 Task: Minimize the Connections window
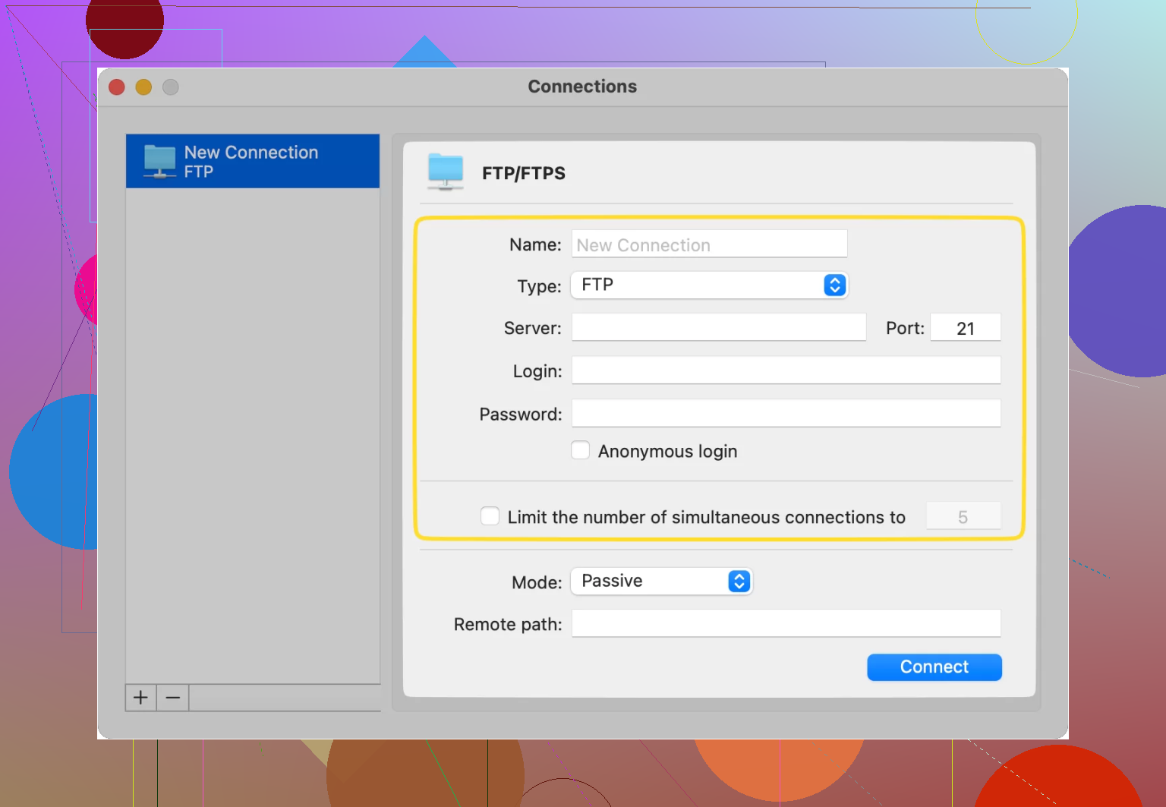pyautogui.click(x=143, y=87)
